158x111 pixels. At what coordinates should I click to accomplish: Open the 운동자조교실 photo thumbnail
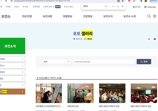[80, 93]
